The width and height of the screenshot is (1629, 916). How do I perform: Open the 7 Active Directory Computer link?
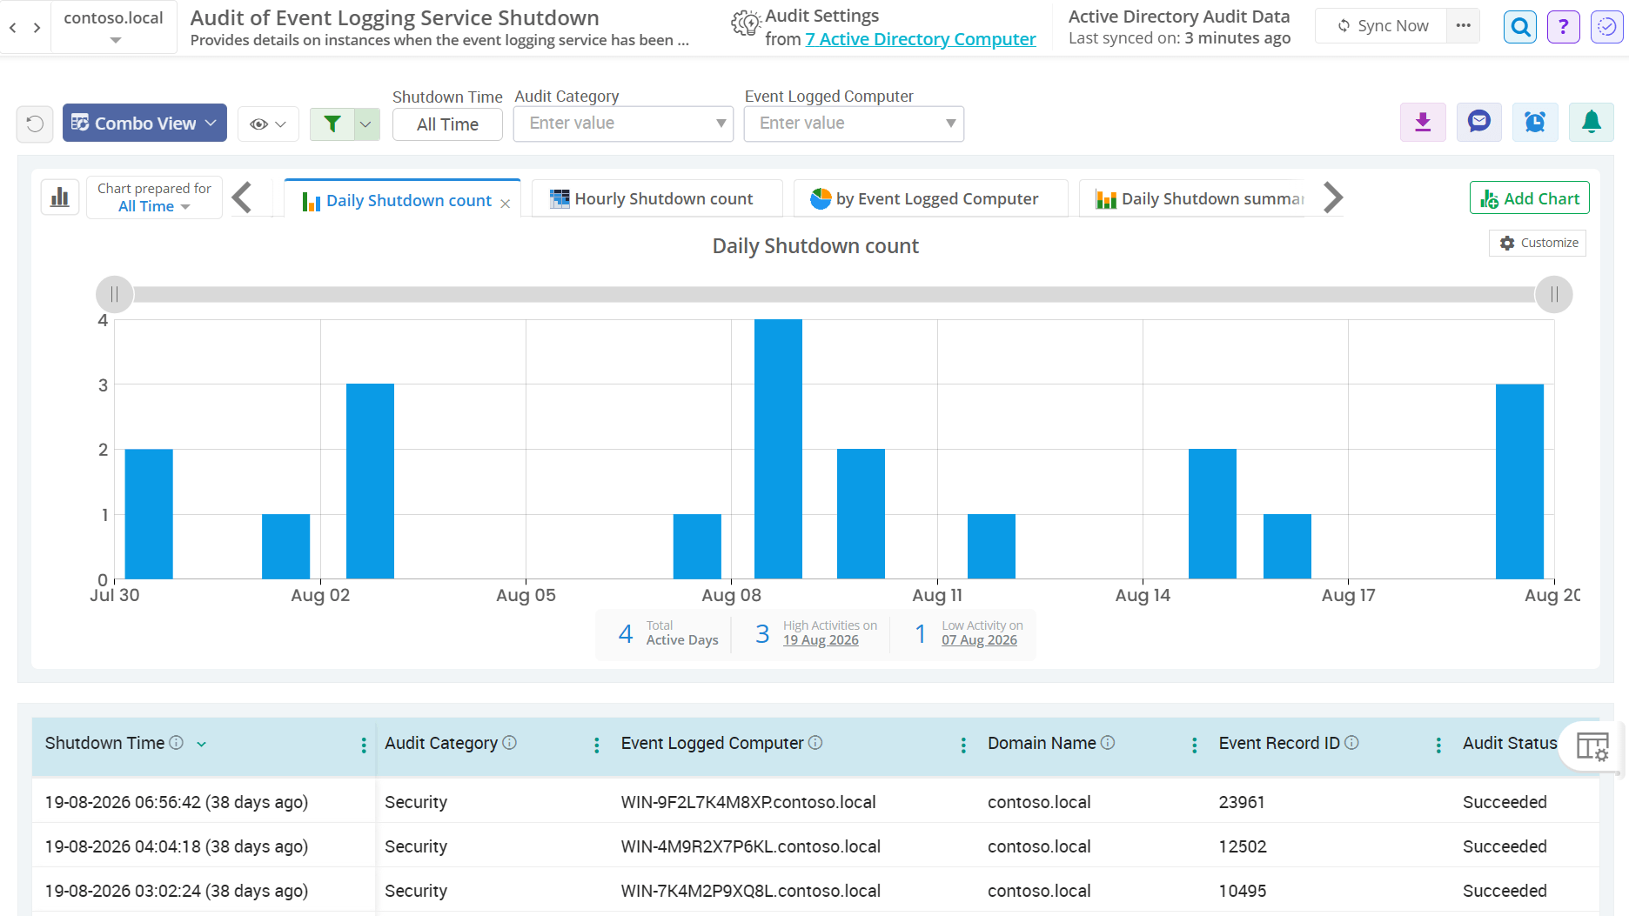(x=921, y=39)
